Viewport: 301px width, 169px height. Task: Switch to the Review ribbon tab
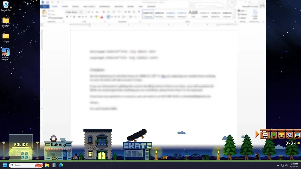pyautogui.click(x=131, y=6)
